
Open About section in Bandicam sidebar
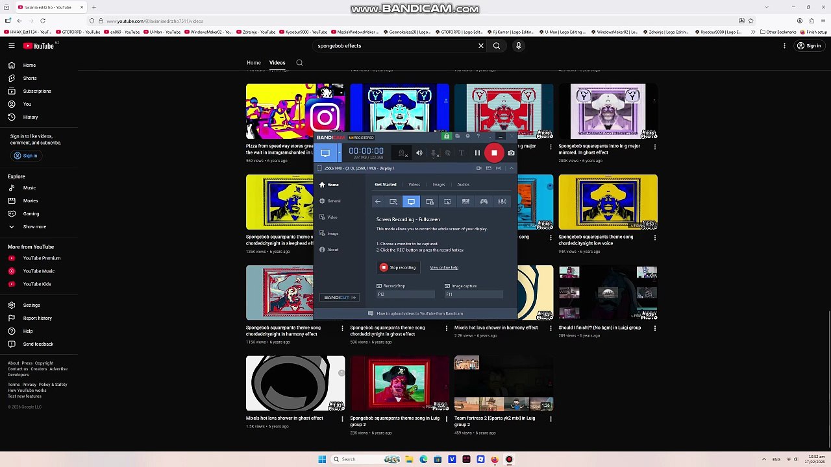(329, 250)
